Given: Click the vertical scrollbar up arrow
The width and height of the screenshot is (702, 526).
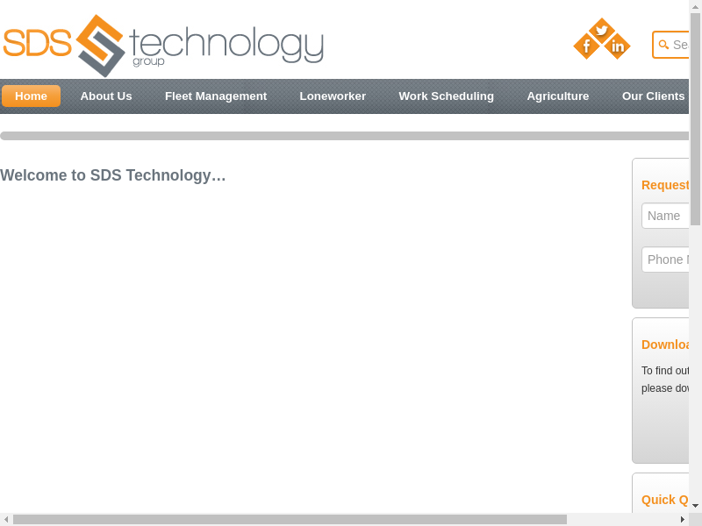Looking at the screenshot, I should 695,7.
